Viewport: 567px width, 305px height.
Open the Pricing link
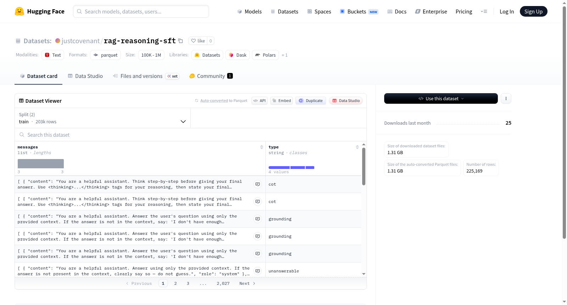464,11
